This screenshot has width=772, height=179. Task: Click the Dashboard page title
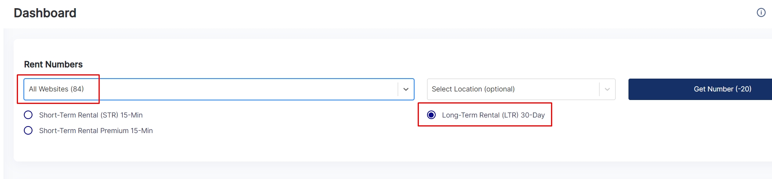tap(45, 13)
